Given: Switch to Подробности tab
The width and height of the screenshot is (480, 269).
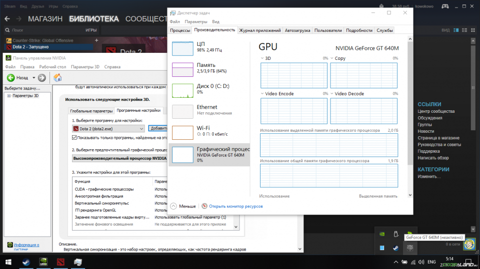Looking at the screenshot, I should click(359, 30).
